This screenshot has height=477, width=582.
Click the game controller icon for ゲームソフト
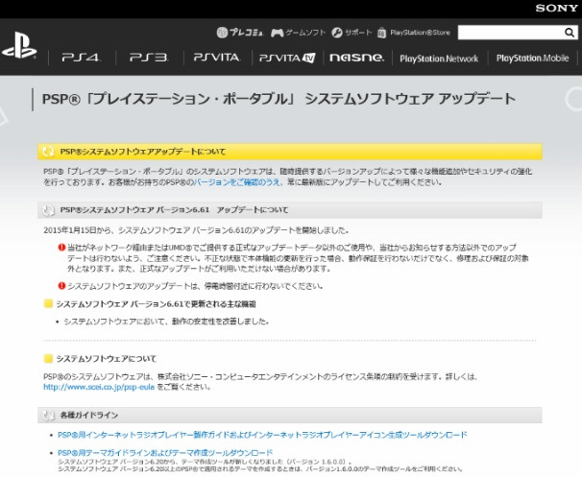[277, 33]
